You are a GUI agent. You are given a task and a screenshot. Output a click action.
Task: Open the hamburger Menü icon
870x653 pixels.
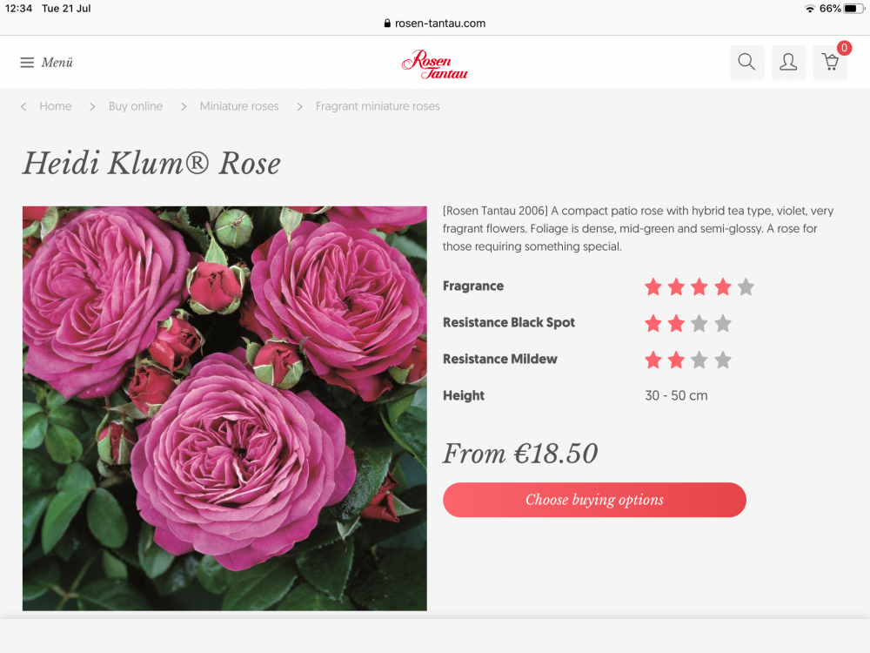tap(27, 62)
